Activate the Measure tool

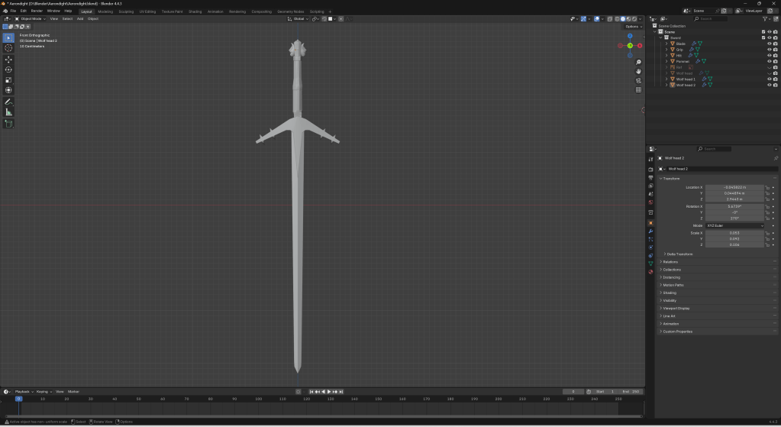9,112
